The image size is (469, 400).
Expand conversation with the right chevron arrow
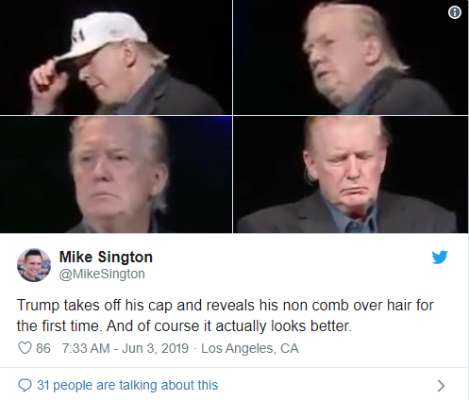tap(442, 386)
